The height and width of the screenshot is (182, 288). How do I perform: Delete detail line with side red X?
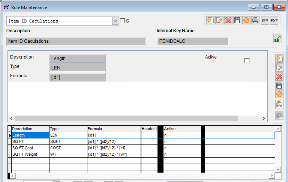(x=279, y=77)
